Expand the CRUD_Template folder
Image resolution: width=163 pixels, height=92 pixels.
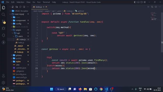[x=19, y=11]
